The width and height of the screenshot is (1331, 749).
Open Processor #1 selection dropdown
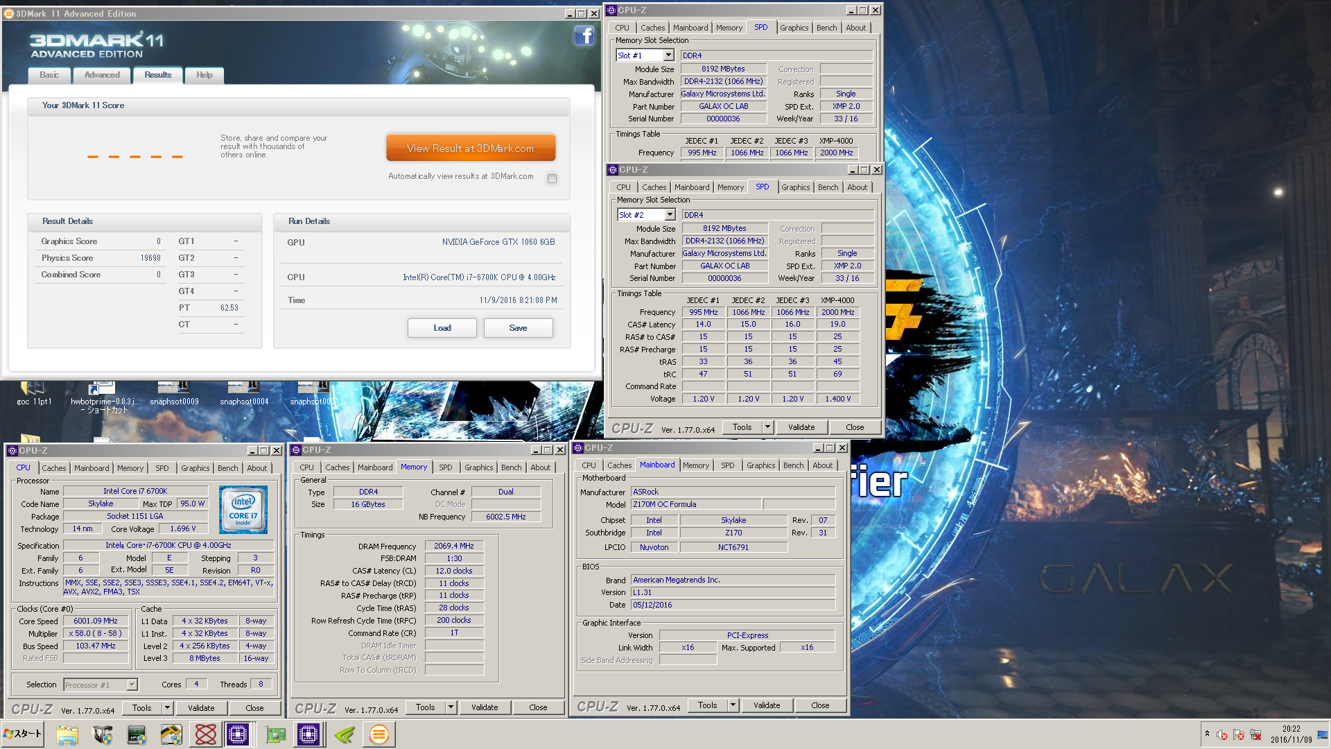pyautogui.click(x=132, y=685)
